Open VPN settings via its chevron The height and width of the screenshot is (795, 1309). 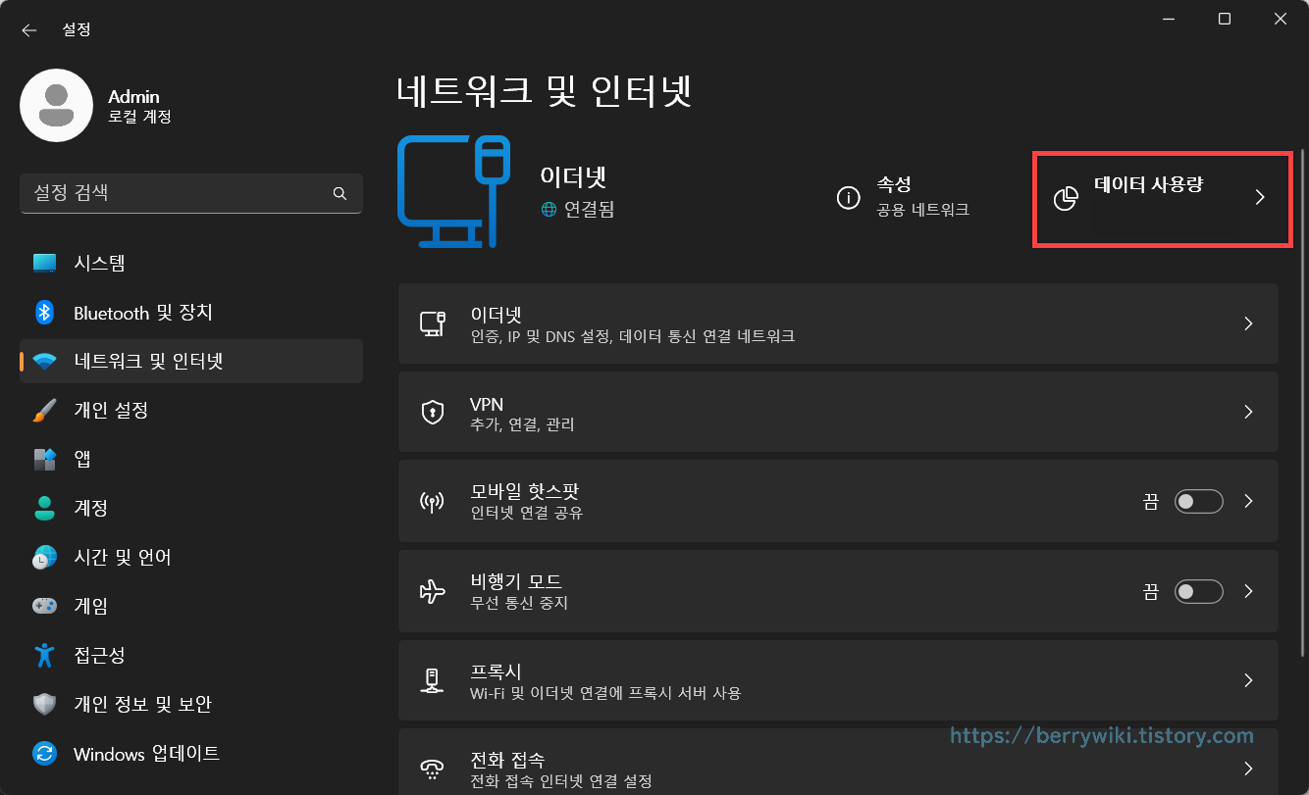(1248, 412)
